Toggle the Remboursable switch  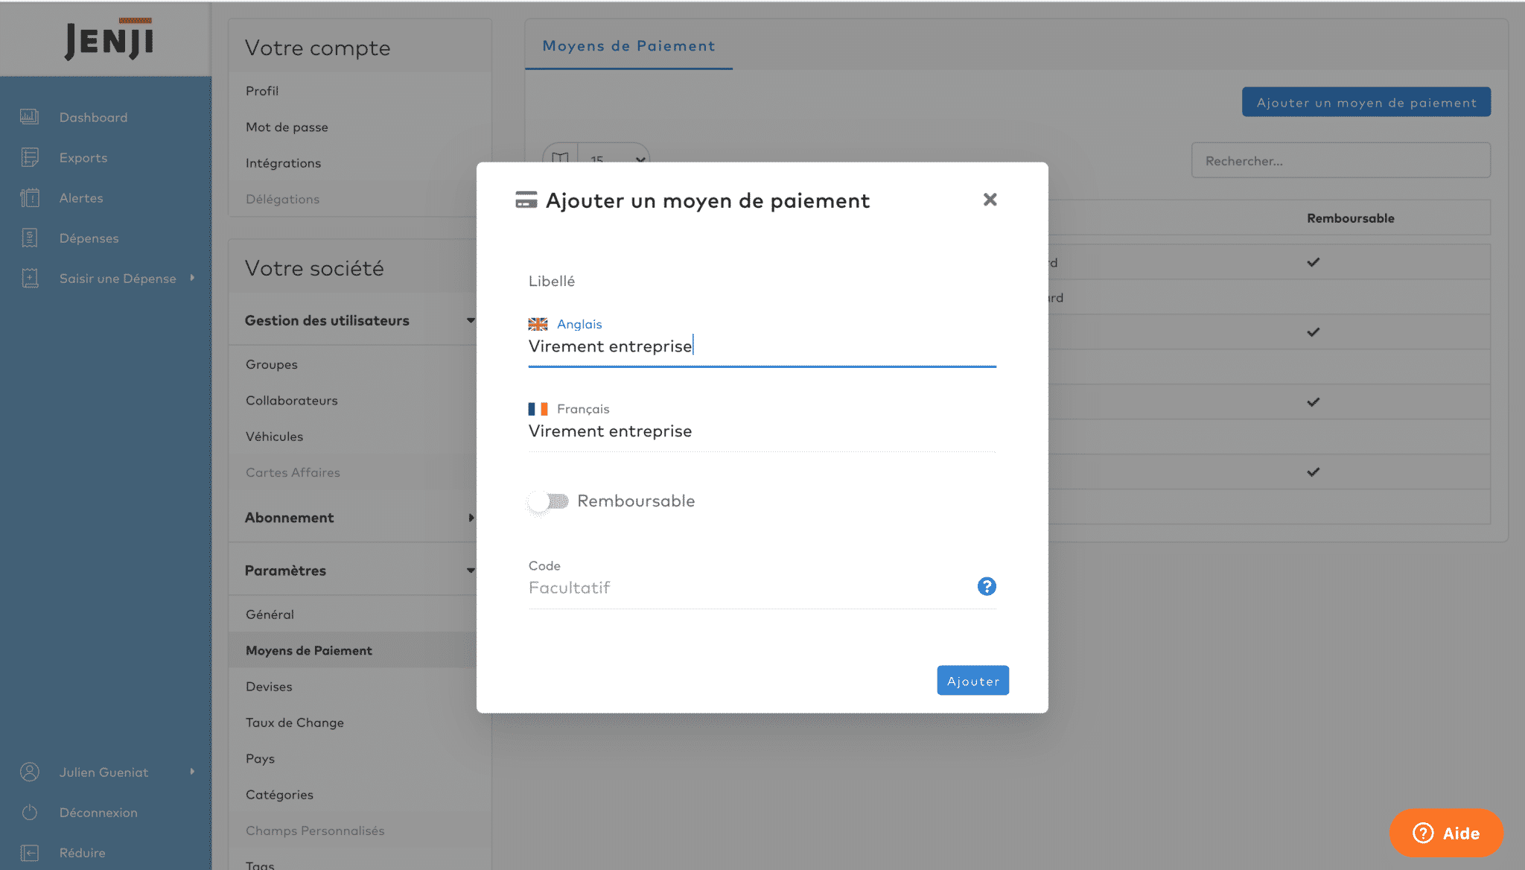coord(550,501)
